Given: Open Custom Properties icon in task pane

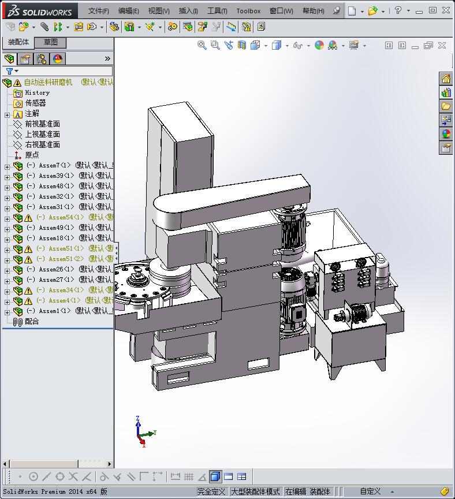Looking at the screenshot, I should click(x=446, y=148).
